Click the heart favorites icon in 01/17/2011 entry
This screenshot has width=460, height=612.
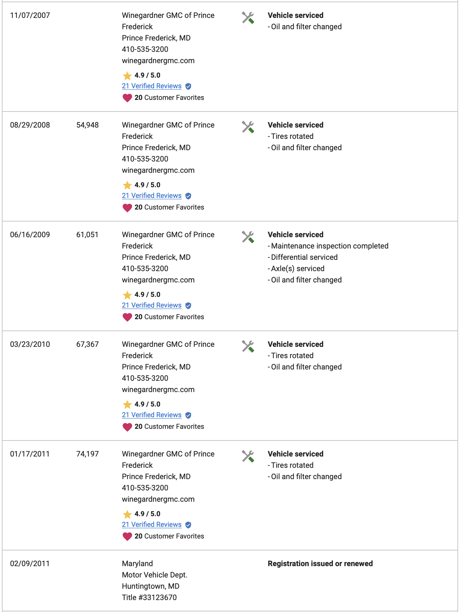click(x=127, y=537)
